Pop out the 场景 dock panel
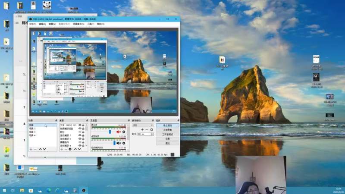The width and height of the screenshot is (345, 194). tap(56, 121)
